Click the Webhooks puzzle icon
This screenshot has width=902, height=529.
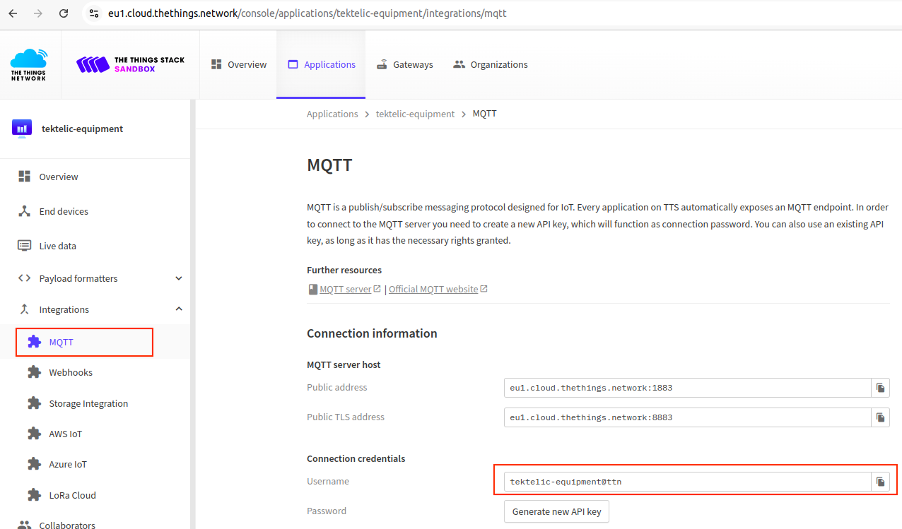point(34,372)
